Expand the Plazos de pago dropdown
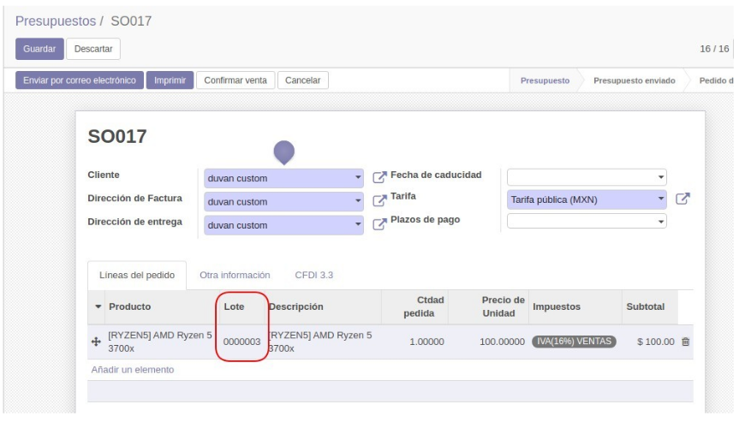Viewport: 745px width, 422px height. [660, 221]
